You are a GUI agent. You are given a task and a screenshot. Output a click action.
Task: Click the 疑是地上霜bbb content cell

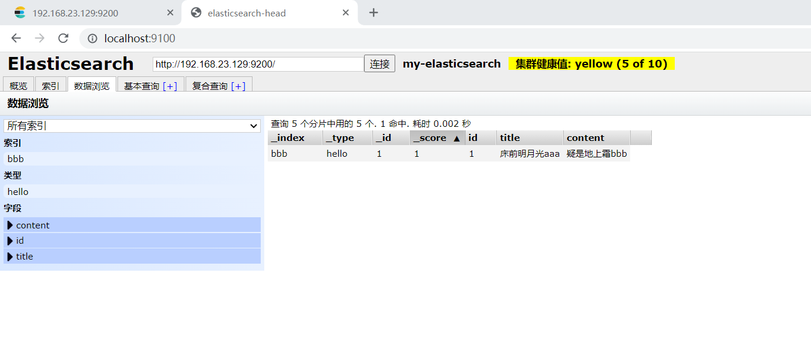tap(597, 154)
